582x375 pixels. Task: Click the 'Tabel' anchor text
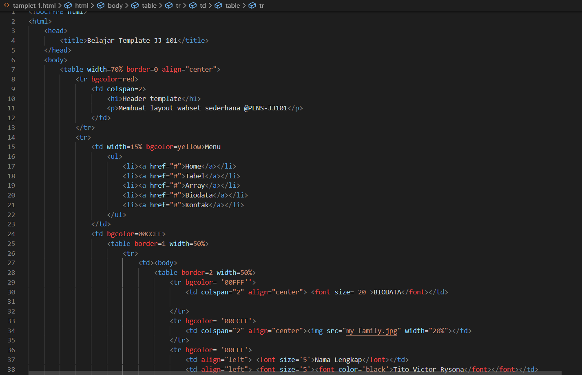point(195,176)
